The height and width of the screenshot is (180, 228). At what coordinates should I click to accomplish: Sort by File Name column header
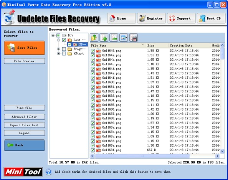118,46
